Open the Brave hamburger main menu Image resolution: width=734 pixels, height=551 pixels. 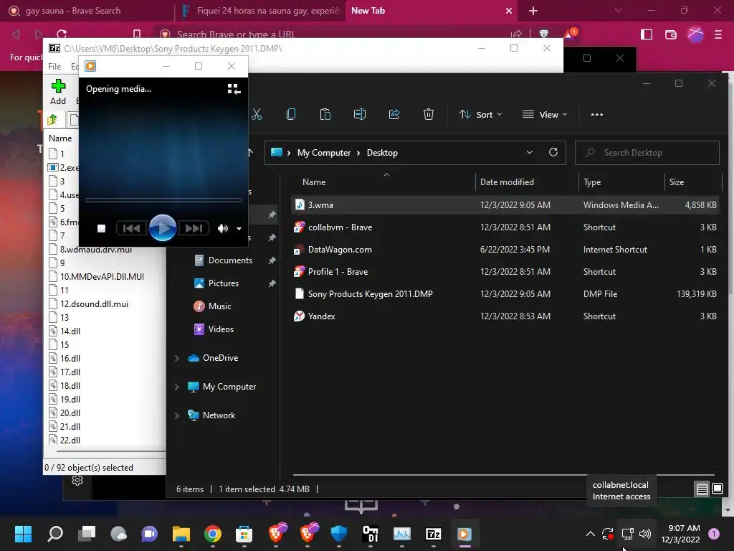click(718, 34)
